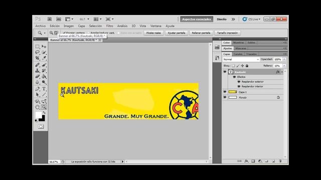Image resolution: width=321 pixels, height=180 pixels.
Task: Hide the Fondo layer
Action: click(225, 97)
